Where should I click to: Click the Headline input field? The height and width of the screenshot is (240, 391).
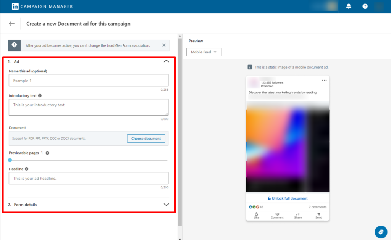point(89,178)
